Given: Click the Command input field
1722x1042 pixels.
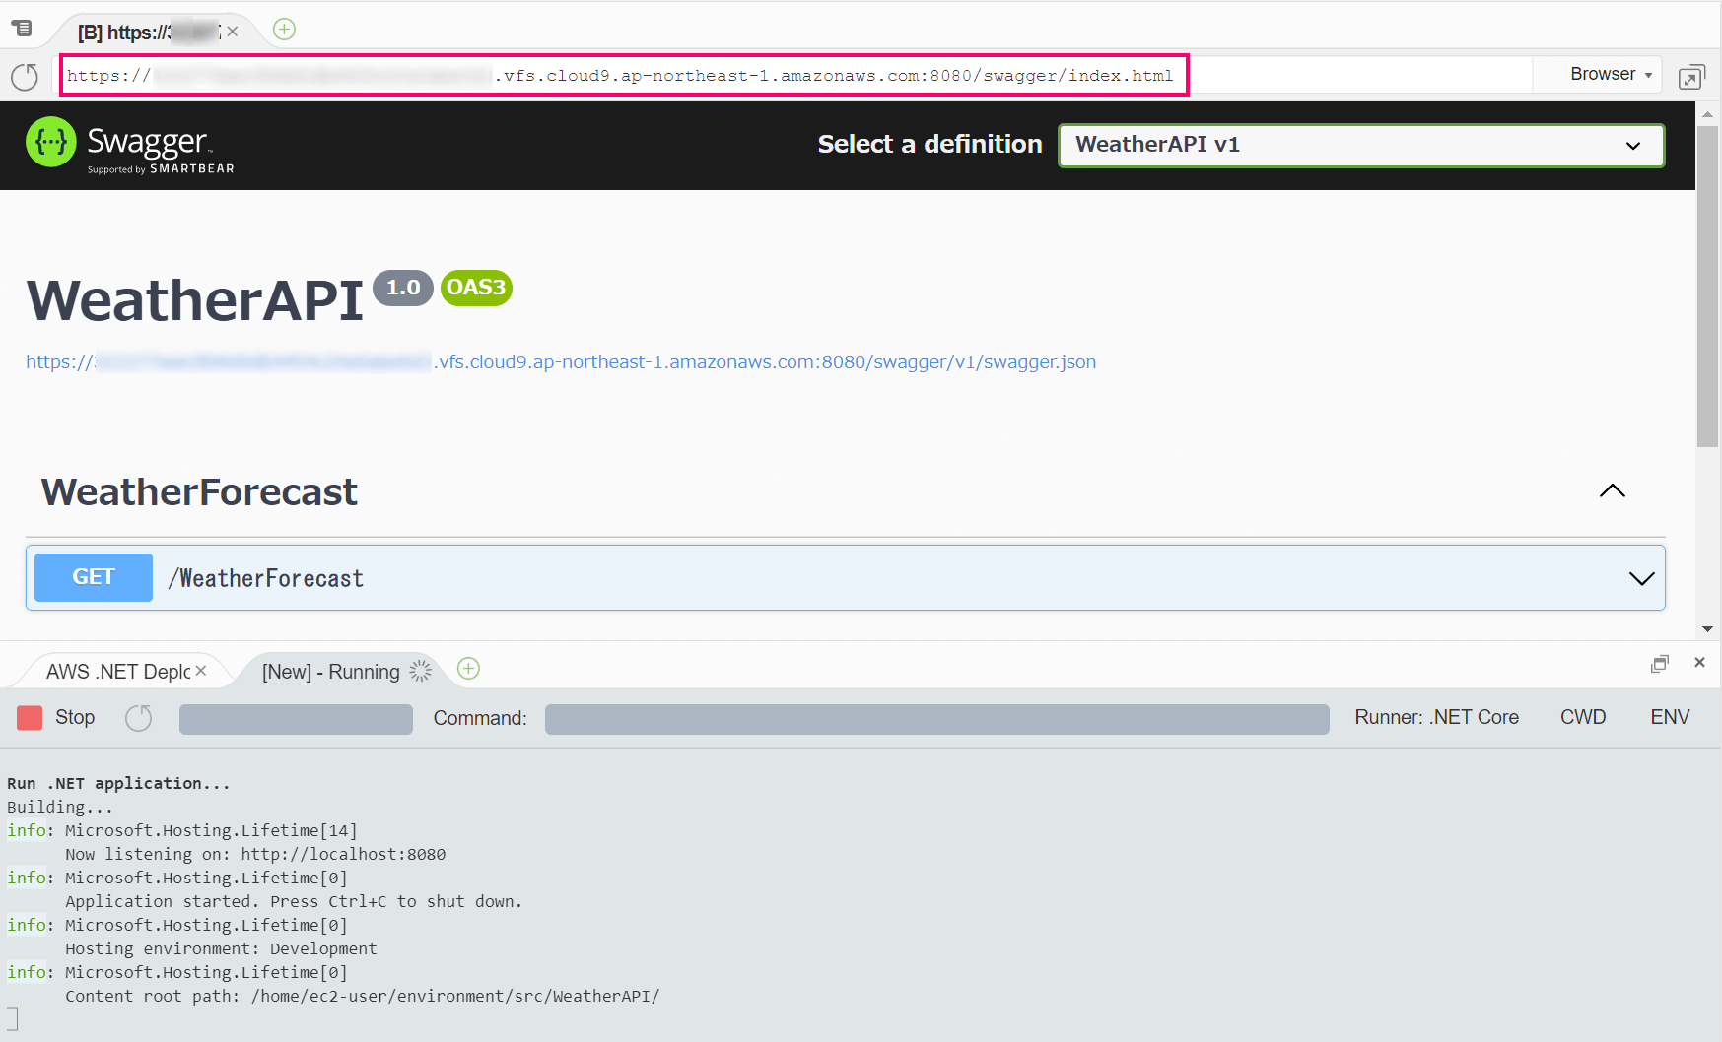Looking at the screenshot, I should click(935, 718).
